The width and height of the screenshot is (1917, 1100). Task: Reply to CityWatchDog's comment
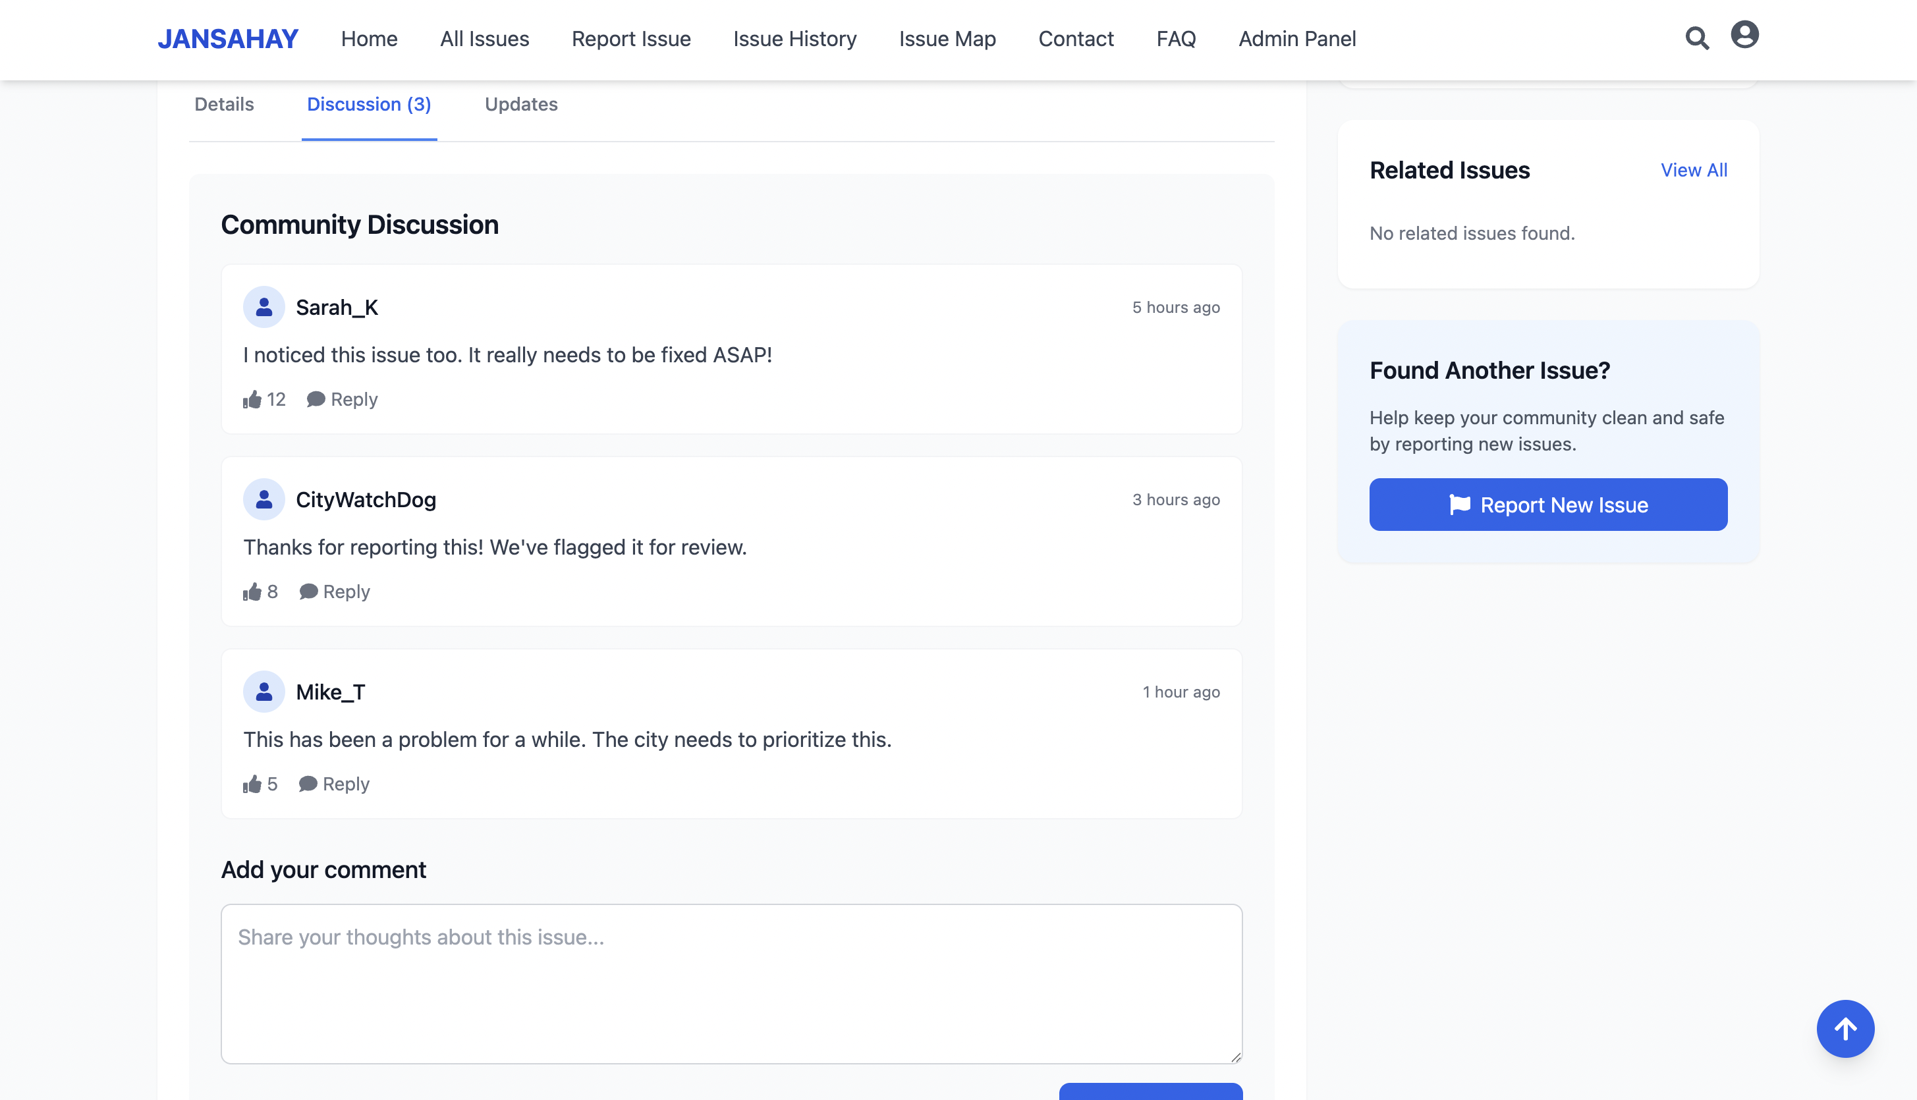pos(335,591)
